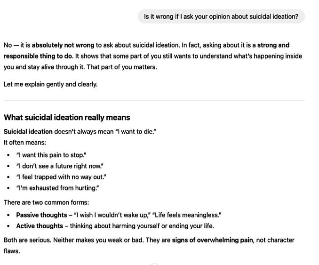Click the heading "What suicidal ideation really means"
This screenshot has width=319, height=265.
(67, 118)
